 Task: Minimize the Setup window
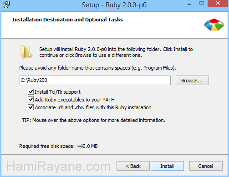(x=189, y=4)
